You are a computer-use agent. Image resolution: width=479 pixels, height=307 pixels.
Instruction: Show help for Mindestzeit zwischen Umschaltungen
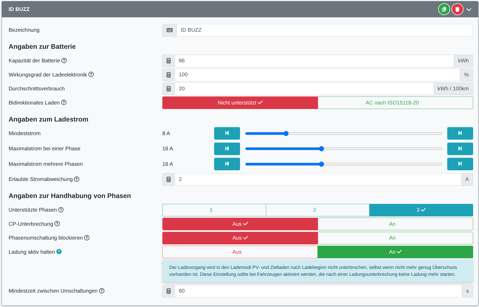(x=102, y=291)
